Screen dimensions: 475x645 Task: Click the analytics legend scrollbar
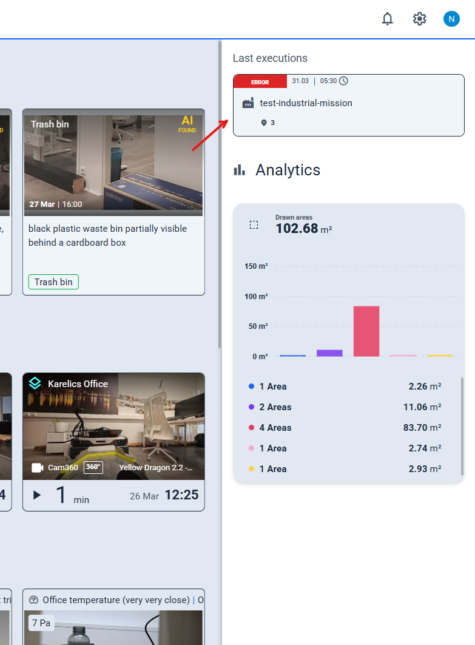462,426
